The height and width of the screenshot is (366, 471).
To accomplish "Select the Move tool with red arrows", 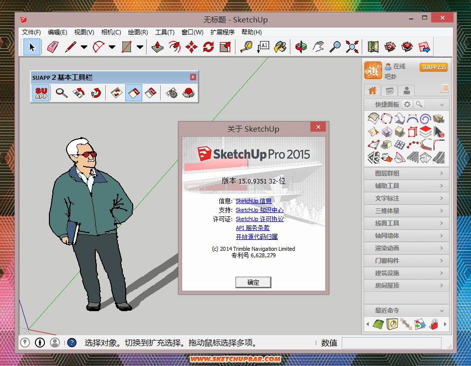I will (x=192, y=47).
